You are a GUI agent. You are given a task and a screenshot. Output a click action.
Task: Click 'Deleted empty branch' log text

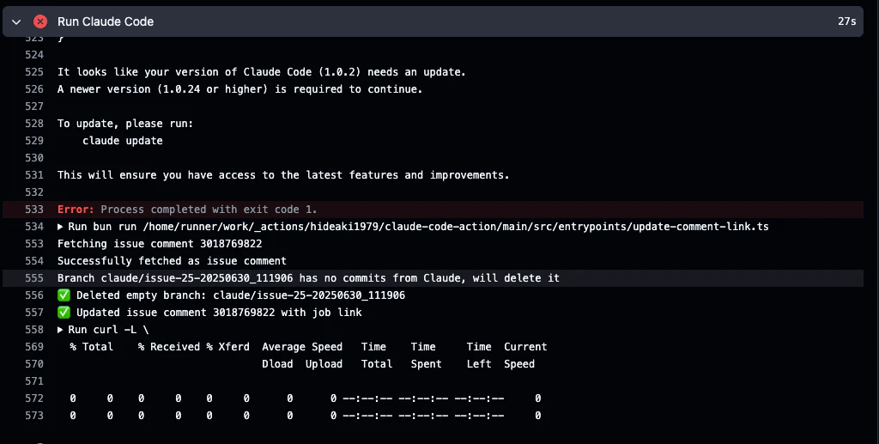coord(240,295)
